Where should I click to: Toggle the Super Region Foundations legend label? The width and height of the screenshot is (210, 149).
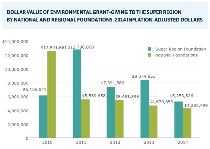(x=180, y=49)
